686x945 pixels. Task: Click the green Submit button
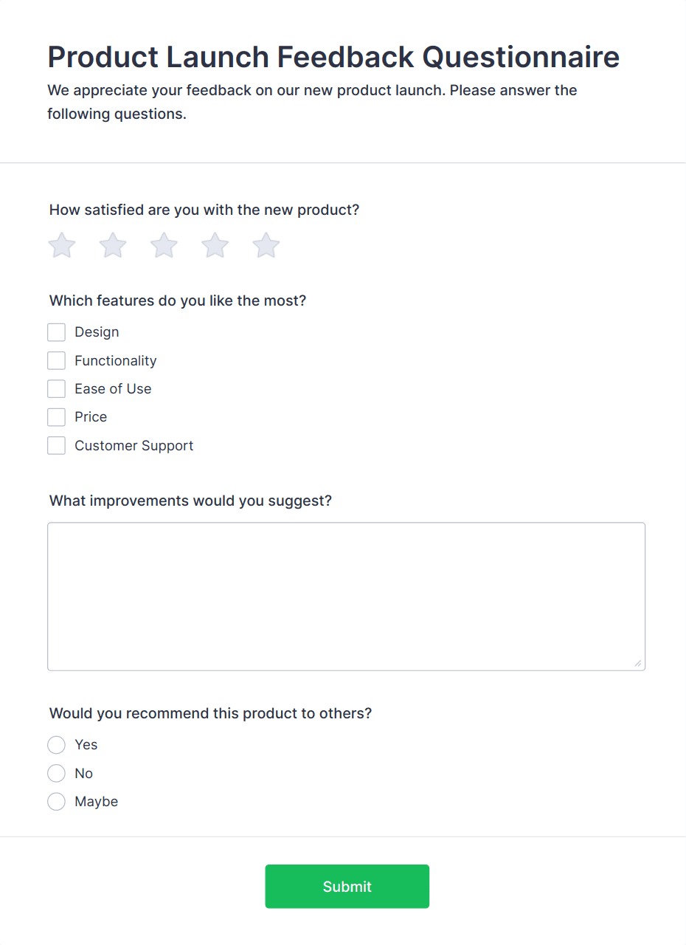pos(347,886)
